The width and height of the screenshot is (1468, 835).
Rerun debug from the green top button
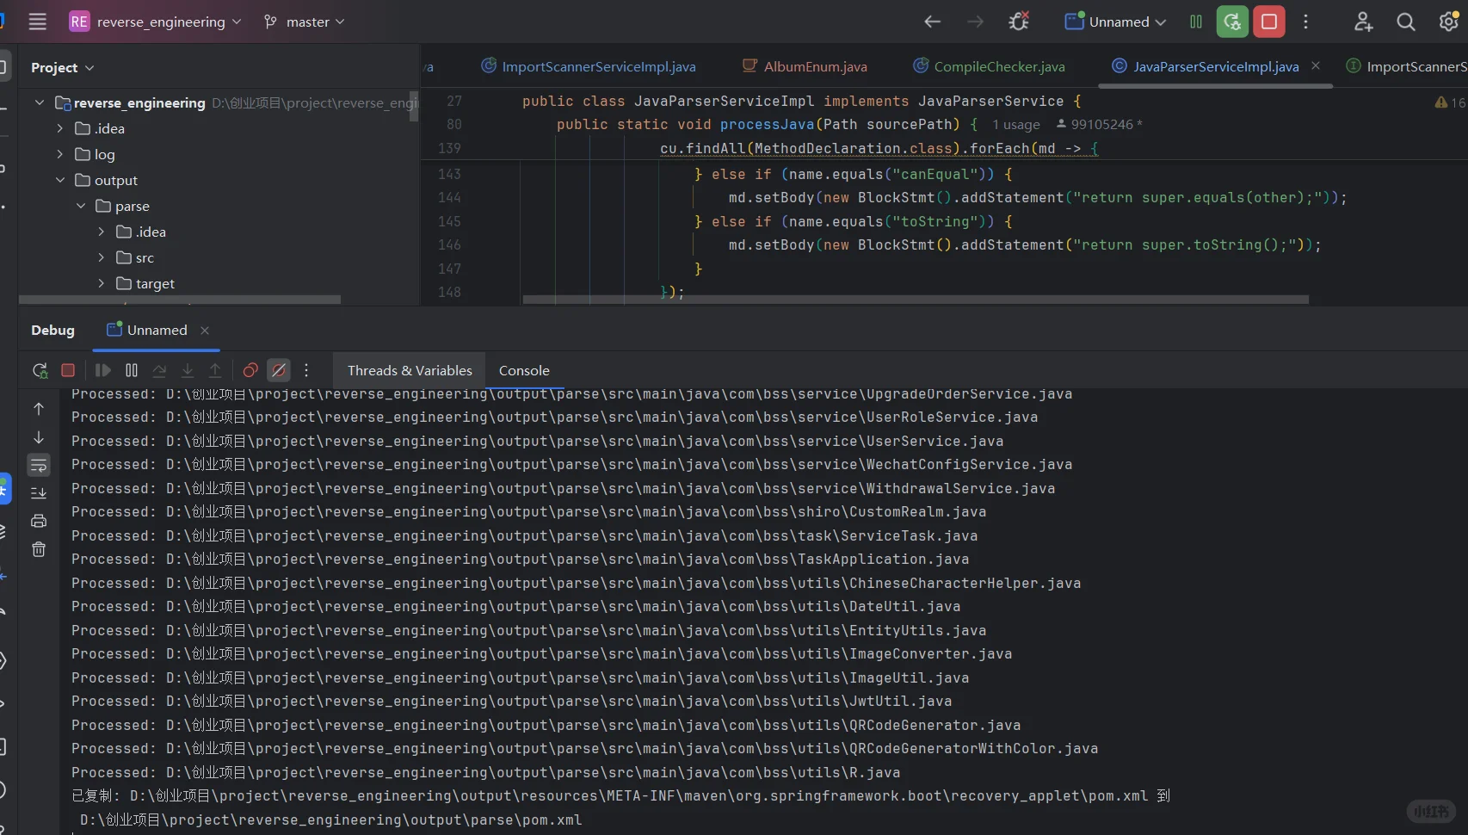1232,22
